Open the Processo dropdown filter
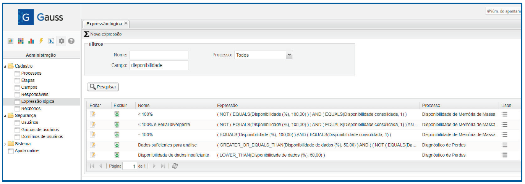525x184 pixels. 289,55
